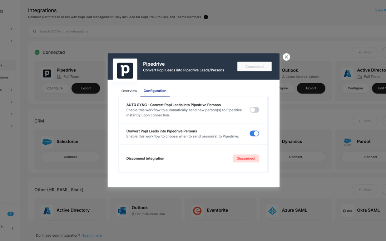Click the search magnifier icon in the integrations search bar
This screenshot has width=386, height=241.
pos(34,31)
